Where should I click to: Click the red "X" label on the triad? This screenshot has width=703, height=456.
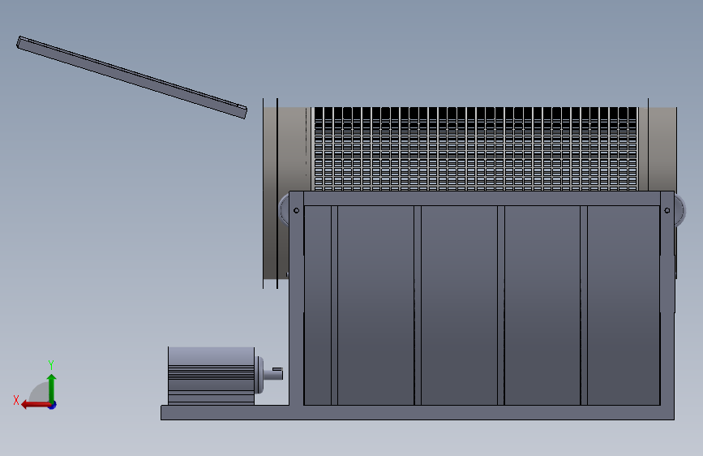[x=16, y=400]
